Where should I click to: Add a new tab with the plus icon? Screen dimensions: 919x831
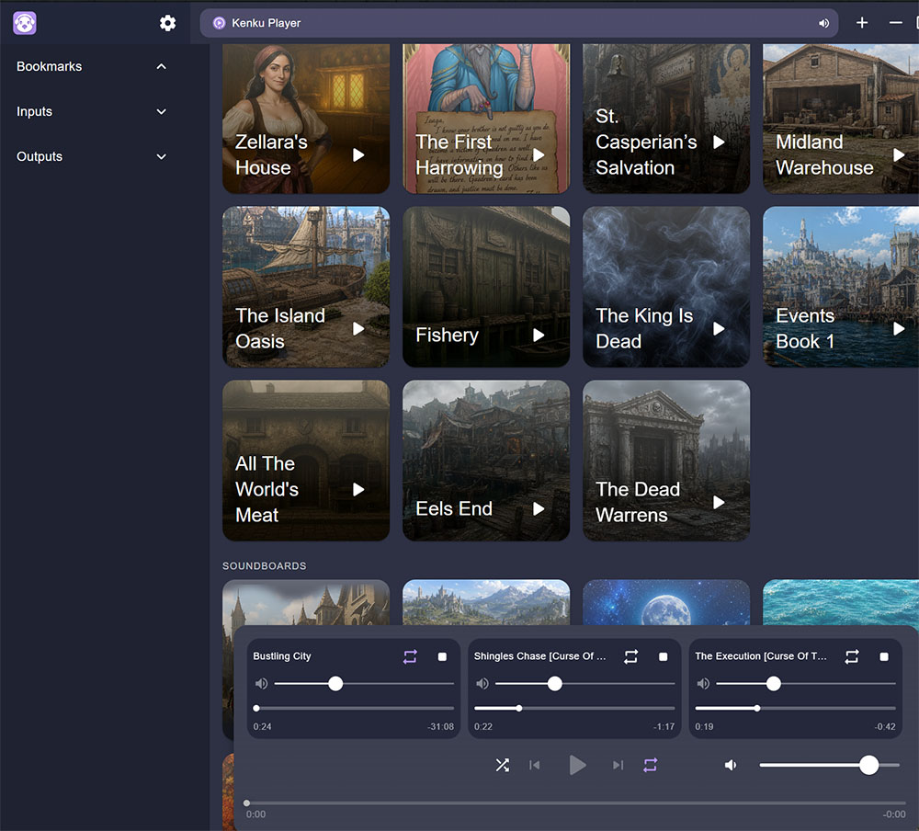[862, 23]
